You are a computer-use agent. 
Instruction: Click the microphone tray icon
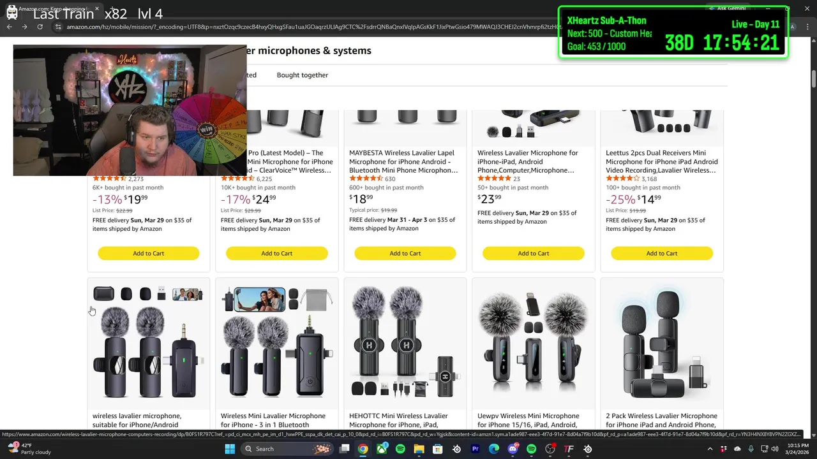point(751,449)
